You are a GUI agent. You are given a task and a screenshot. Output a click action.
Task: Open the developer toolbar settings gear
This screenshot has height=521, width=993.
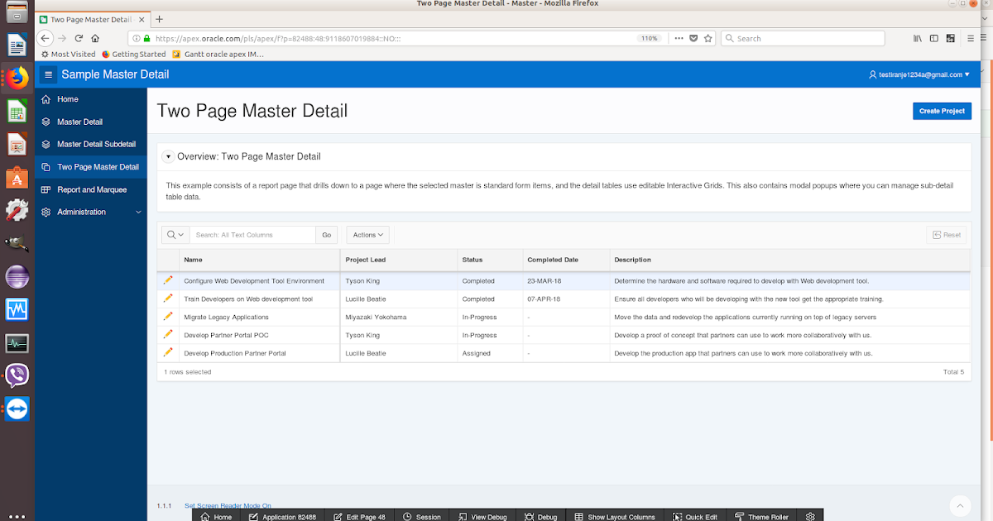(x=812, y=516)
